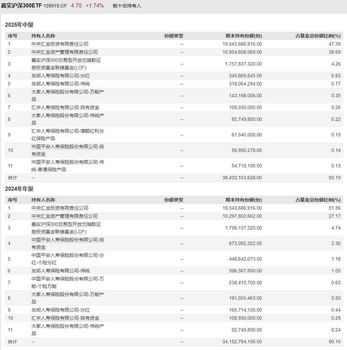Open 嘉实沪深300联接基金(LOF) link in 2025年中报 table
Image resolution: width=347 pixels, height=350 pixels.
pos(66,64)
